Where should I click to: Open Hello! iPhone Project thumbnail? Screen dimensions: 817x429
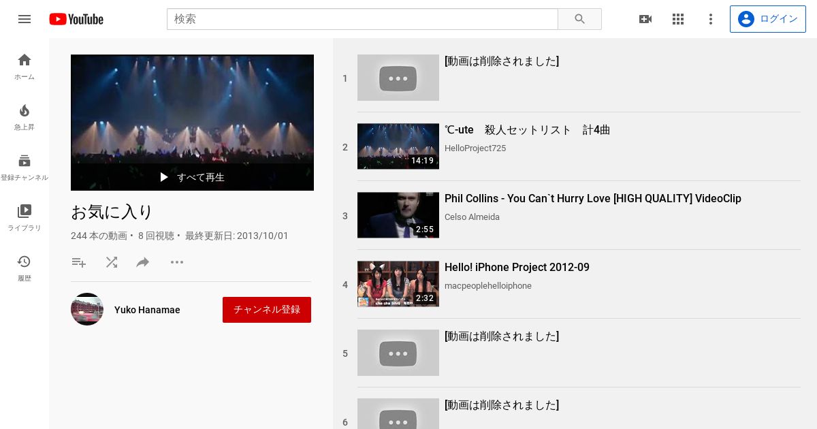click(398, 284)
